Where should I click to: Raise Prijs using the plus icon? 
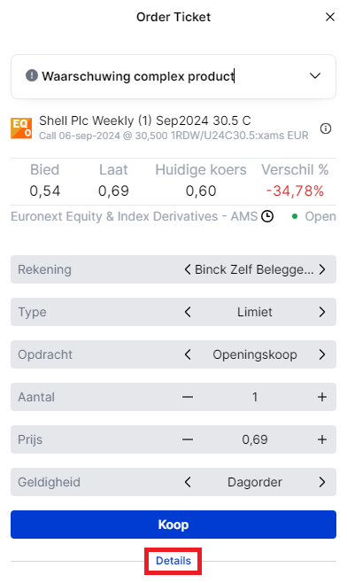click(322, 439)
